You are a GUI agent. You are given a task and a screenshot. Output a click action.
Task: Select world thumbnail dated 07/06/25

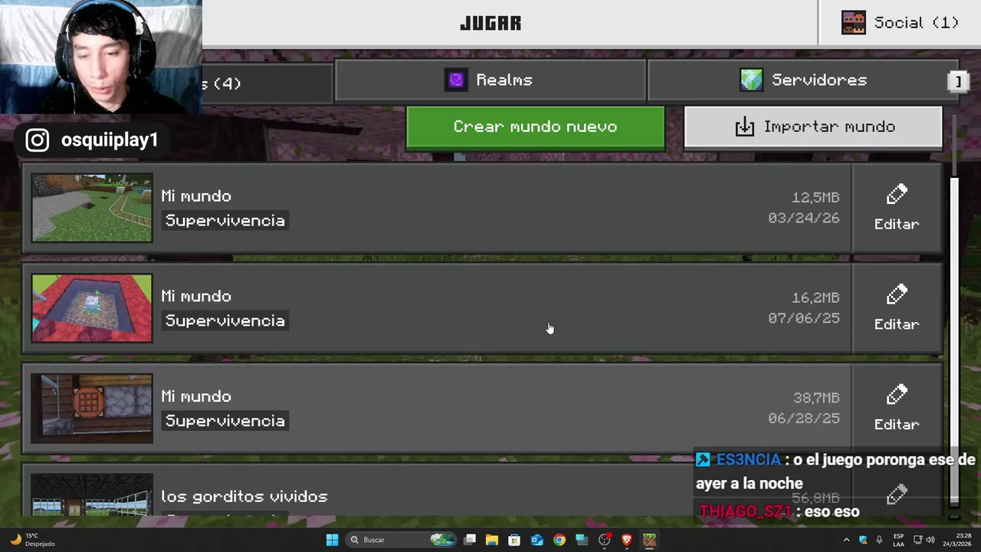pos(92,308)
